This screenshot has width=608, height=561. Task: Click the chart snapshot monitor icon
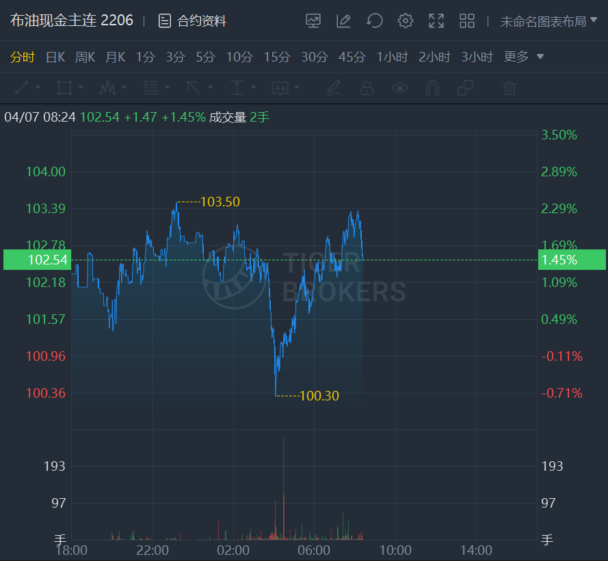(313, 21)
